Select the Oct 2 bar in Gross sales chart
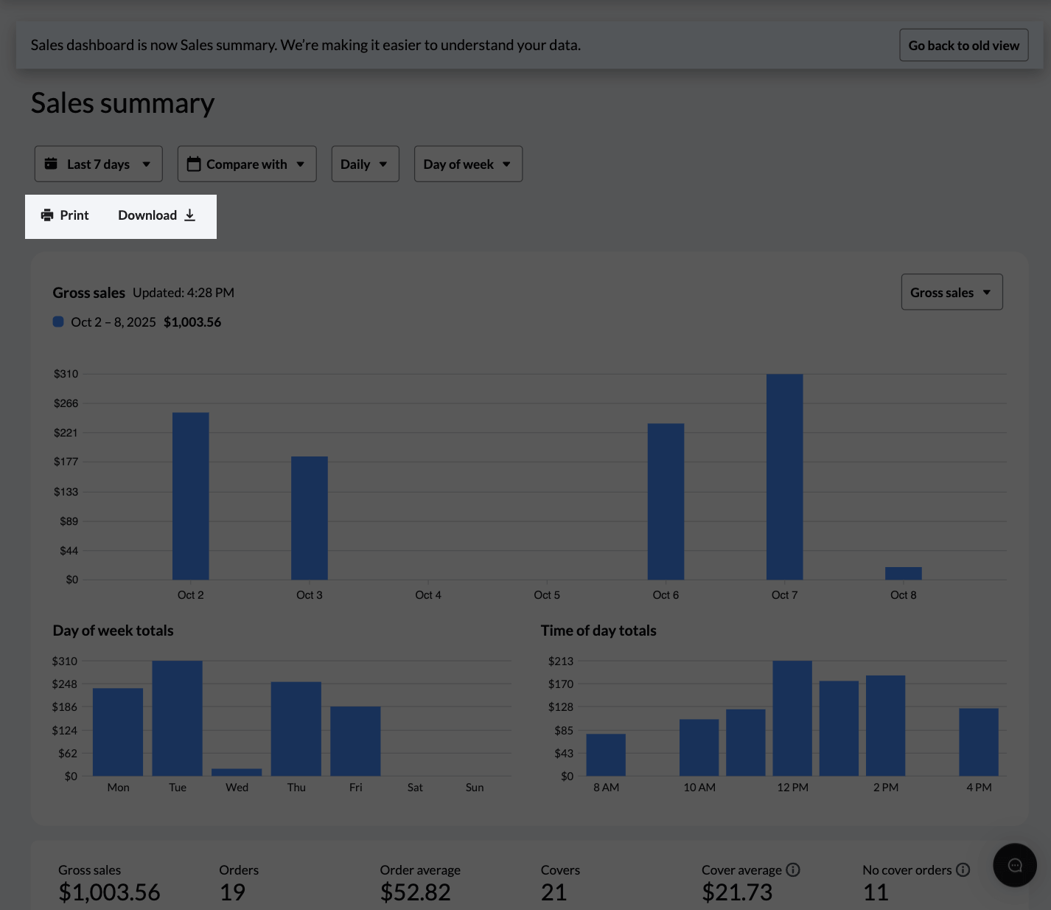Screen dimensions: 1051x910 (191, 496)
